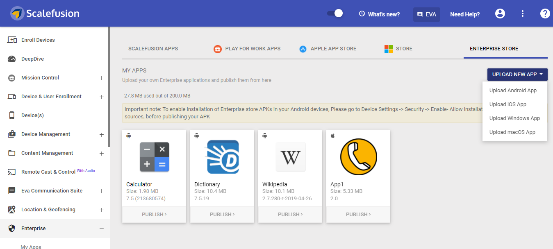Expand the Eva Communication Suite section
The image size is (553, 249).
click(x=102, y=191)
